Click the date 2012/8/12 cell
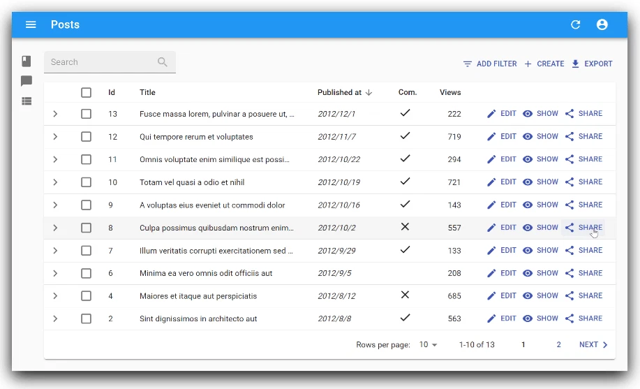Viewport: 640px width, 389px height. (336, 296)
